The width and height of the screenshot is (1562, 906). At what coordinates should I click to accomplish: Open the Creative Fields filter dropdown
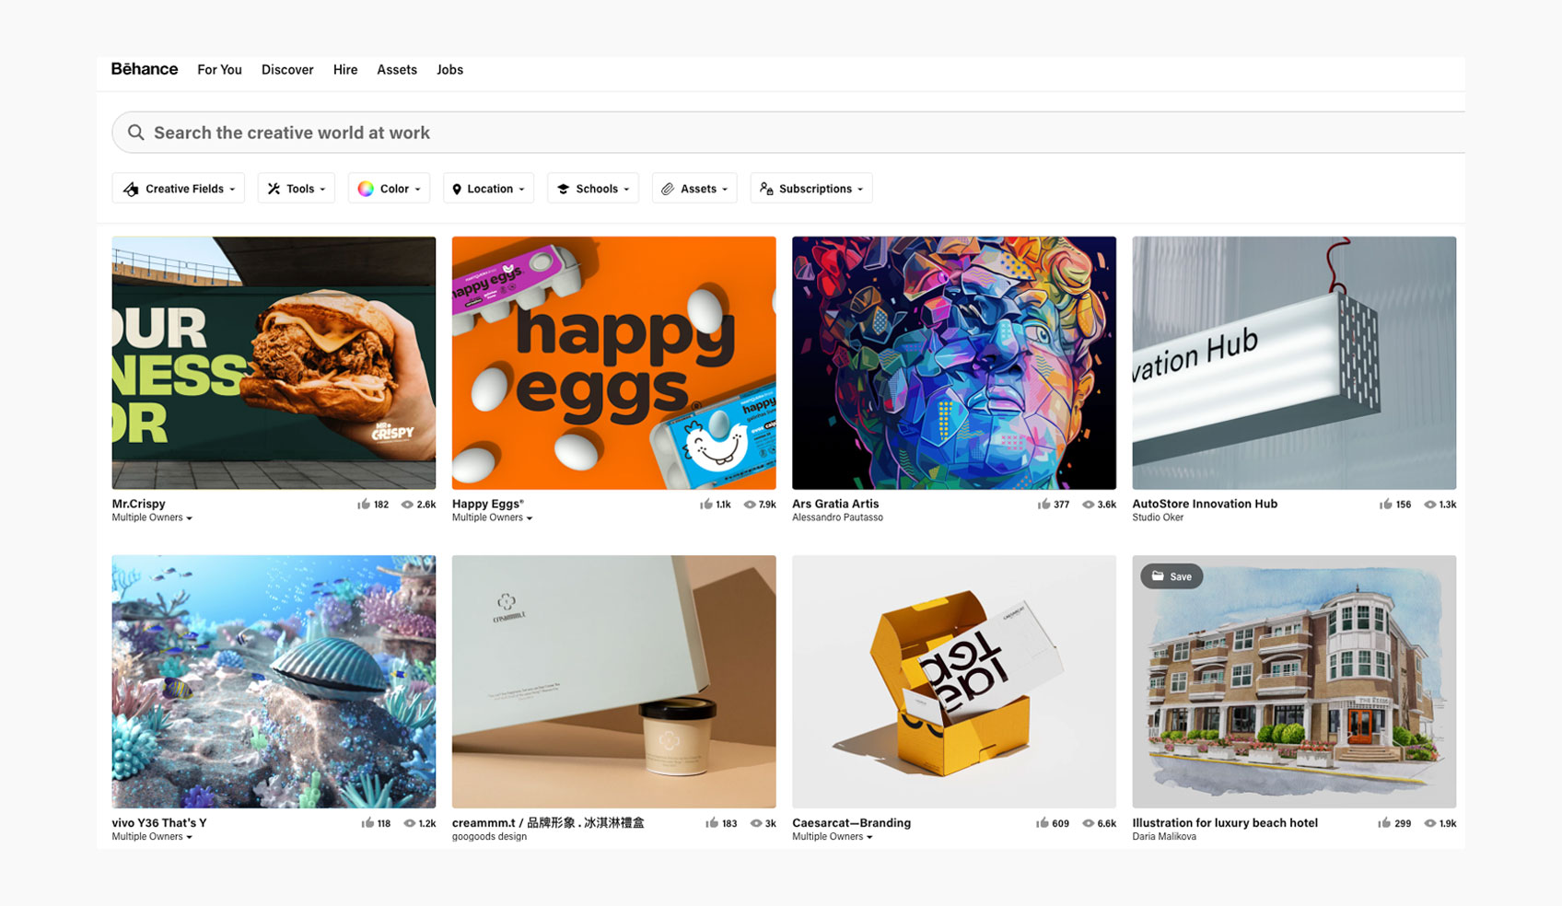click(x=179, y=189)
